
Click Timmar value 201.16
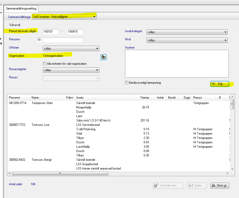145,120
